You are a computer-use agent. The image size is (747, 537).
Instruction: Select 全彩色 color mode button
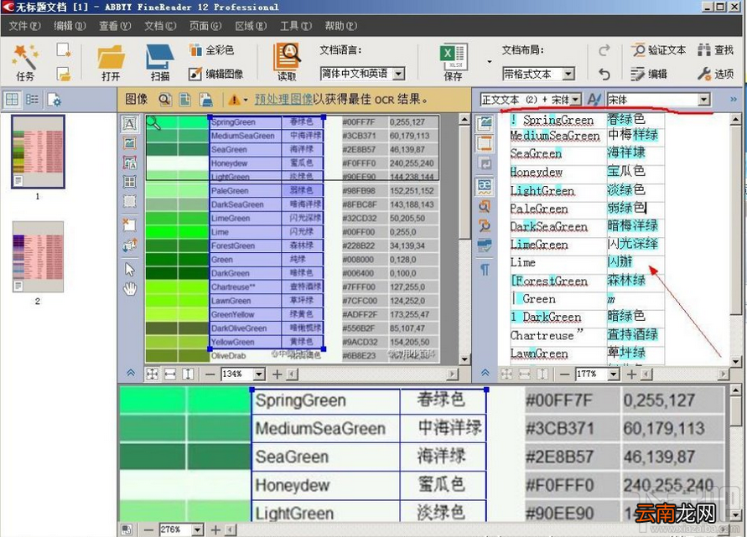(212, 50)
